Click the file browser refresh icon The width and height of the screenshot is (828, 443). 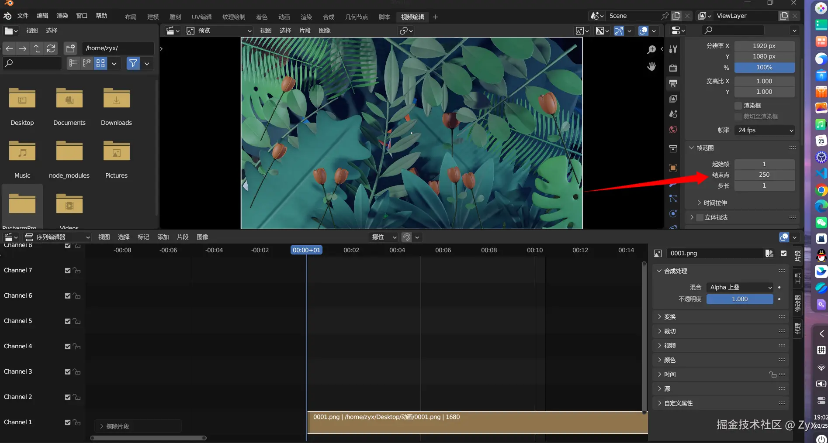click(x=51, y=48)
